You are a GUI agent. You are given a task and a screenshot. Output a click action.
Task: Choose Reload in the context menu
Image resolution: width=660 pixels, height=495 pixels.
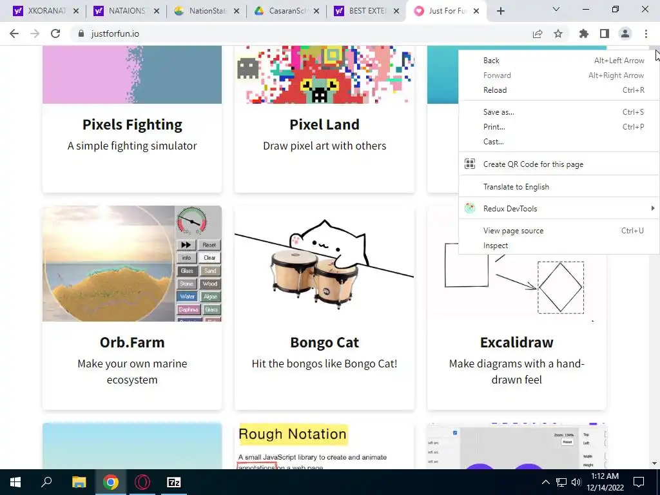coord(559,90)
